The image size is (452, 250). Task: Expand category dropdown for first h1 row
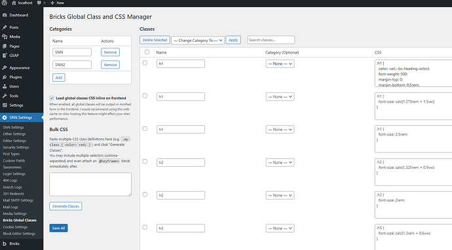(x=280, y=63)
